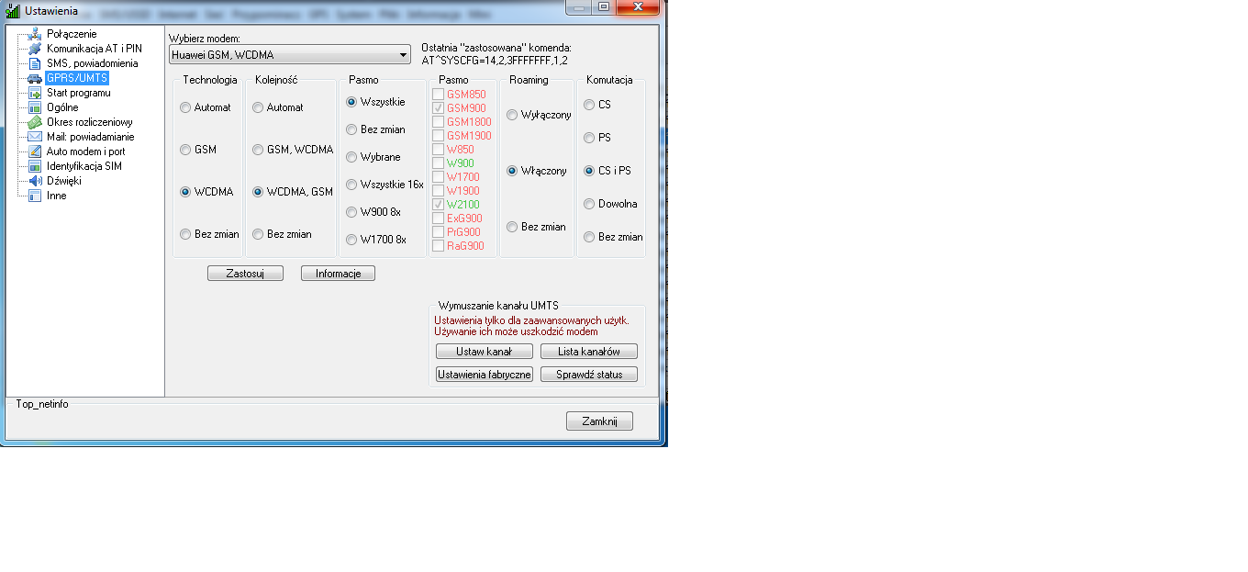This screenshot has width=1248, height=572.
Task: Choose Wybrane option in Pasmo group
Action: (351, 157)
